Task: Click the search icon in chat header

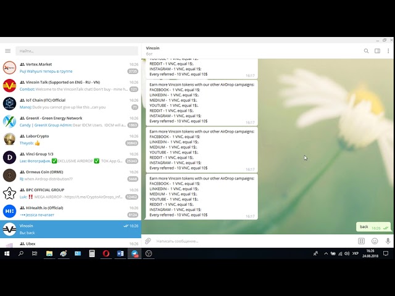Action: 366,51
